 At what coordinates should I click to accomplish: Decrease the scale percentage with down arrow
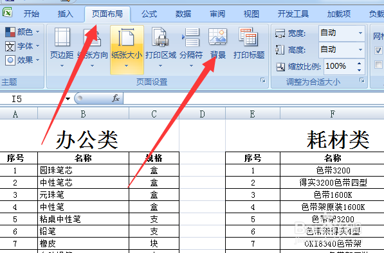tap(359, 70)
